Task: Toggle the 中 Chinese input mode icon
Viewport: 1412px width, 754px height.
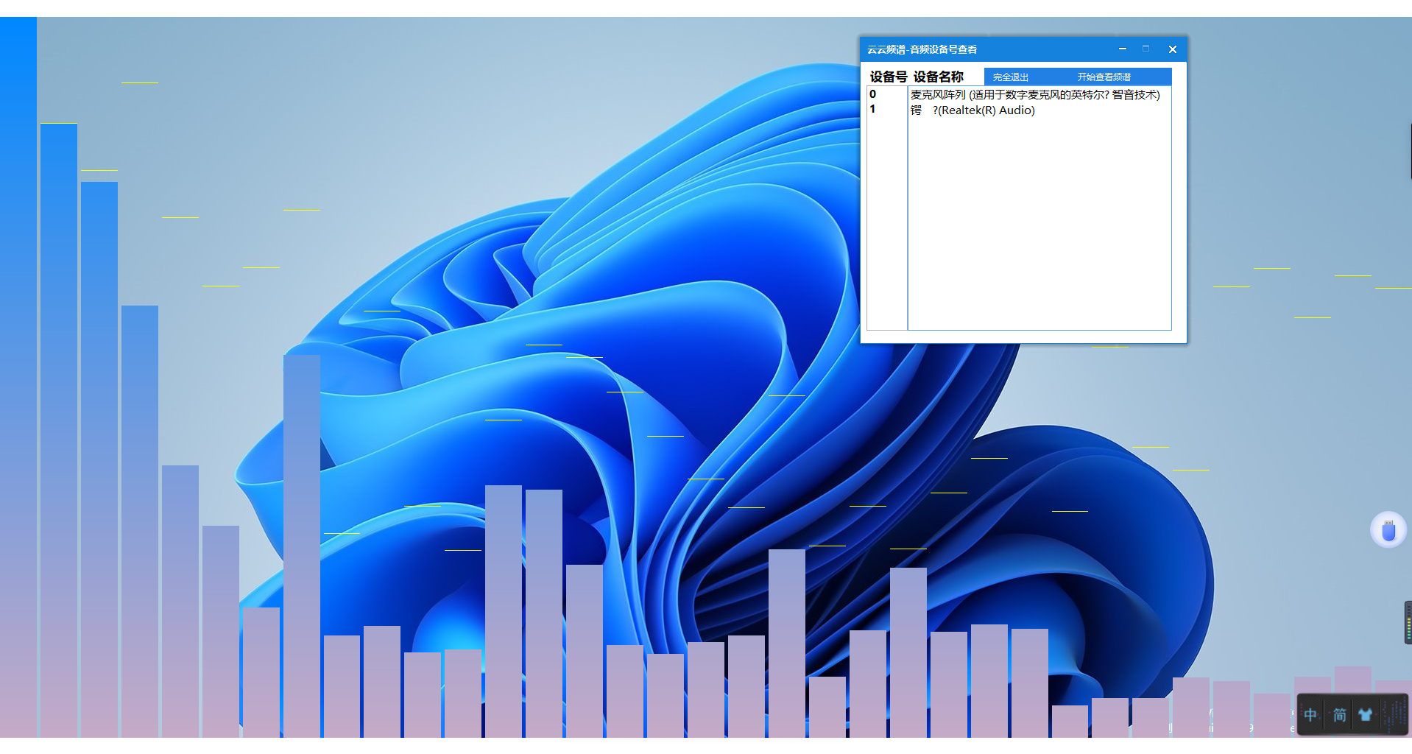Action: (1310, 714)
